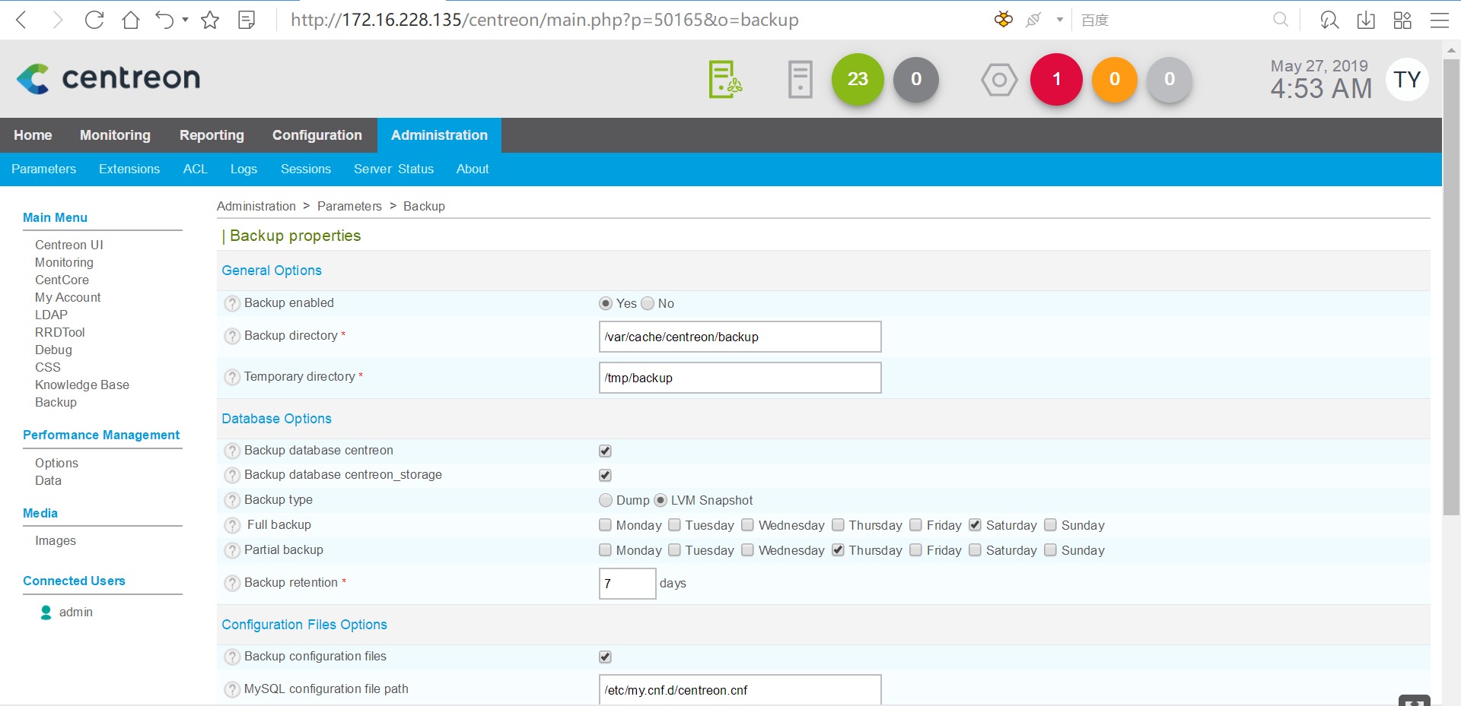Click the orange 0 warning services counter
The image size is (1461, 706).
point(1115,79)
